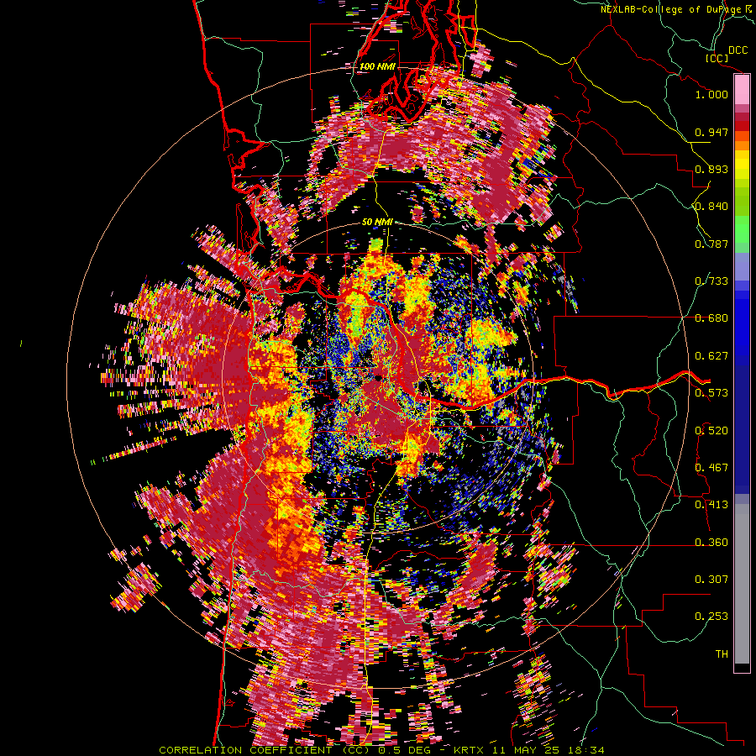Click the 0.520 legend value
756x756 pixels.
tap(711, 431)
